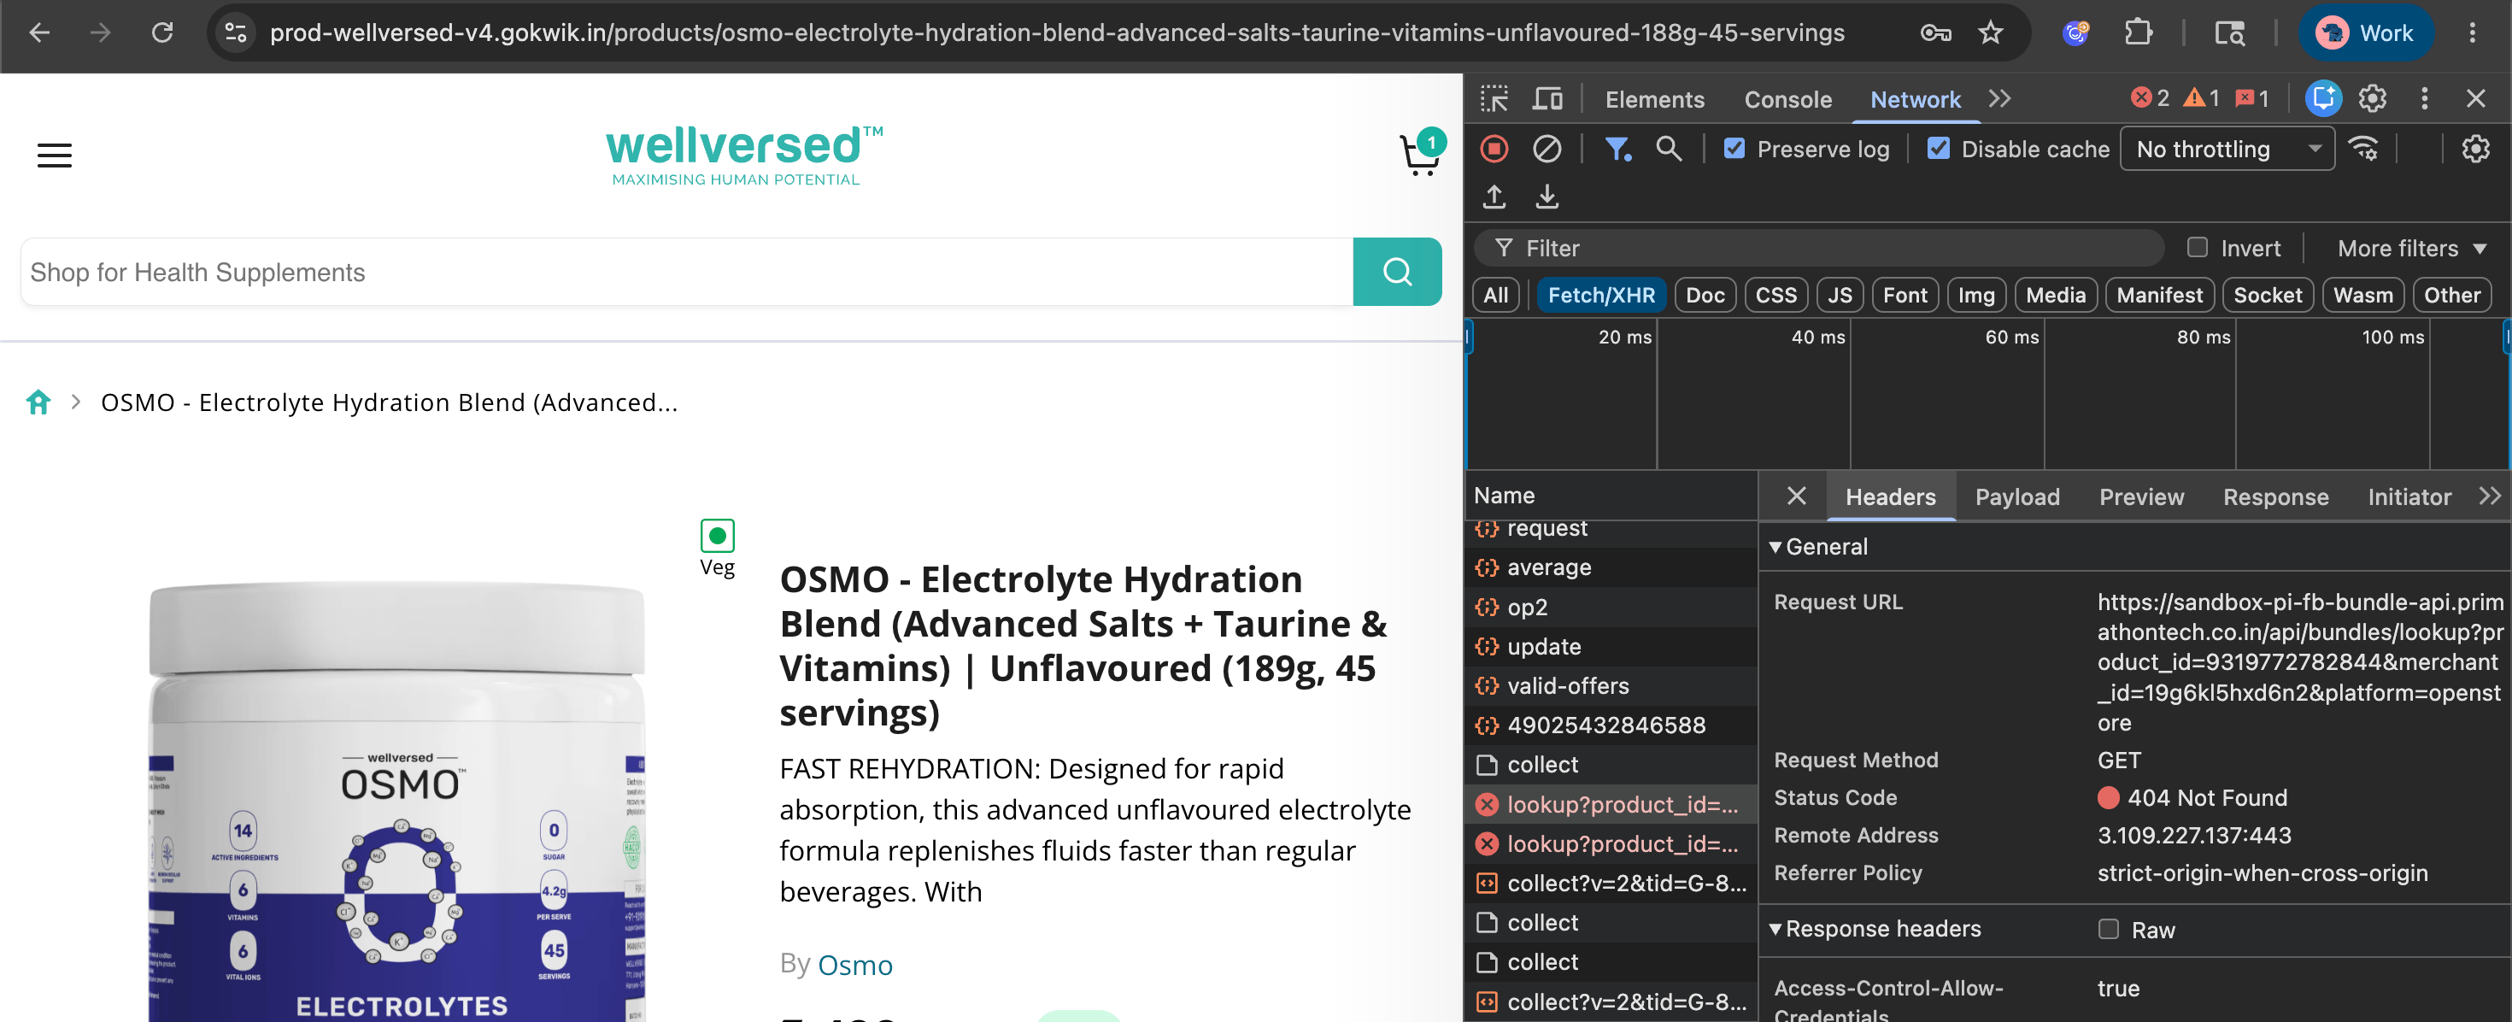Click the network timeline overview at 60 ms

(x=2010, y=338)
